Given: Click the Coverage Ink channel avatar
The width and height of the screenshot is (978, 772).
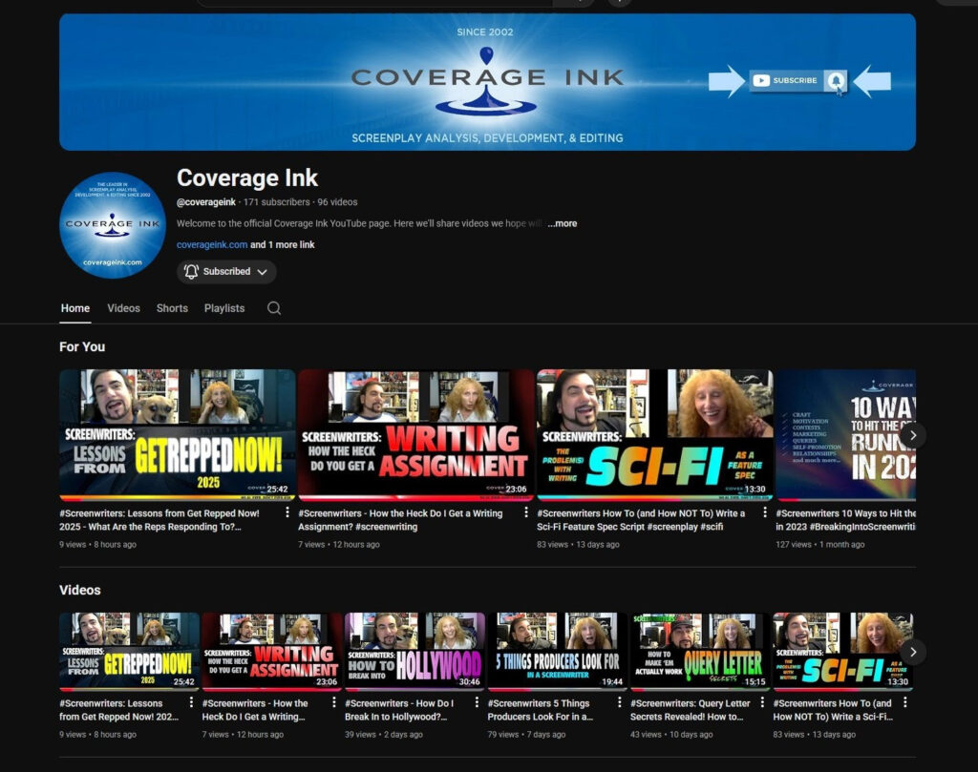Looking at the screenshot, I should [112, 225].
